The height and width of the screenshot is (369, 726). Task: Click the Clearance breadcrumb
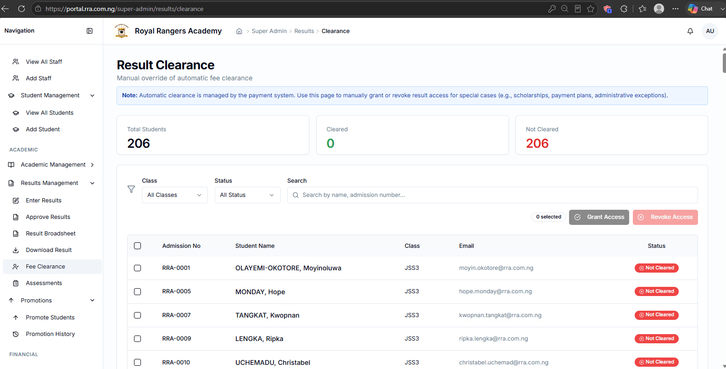point(335,31)
